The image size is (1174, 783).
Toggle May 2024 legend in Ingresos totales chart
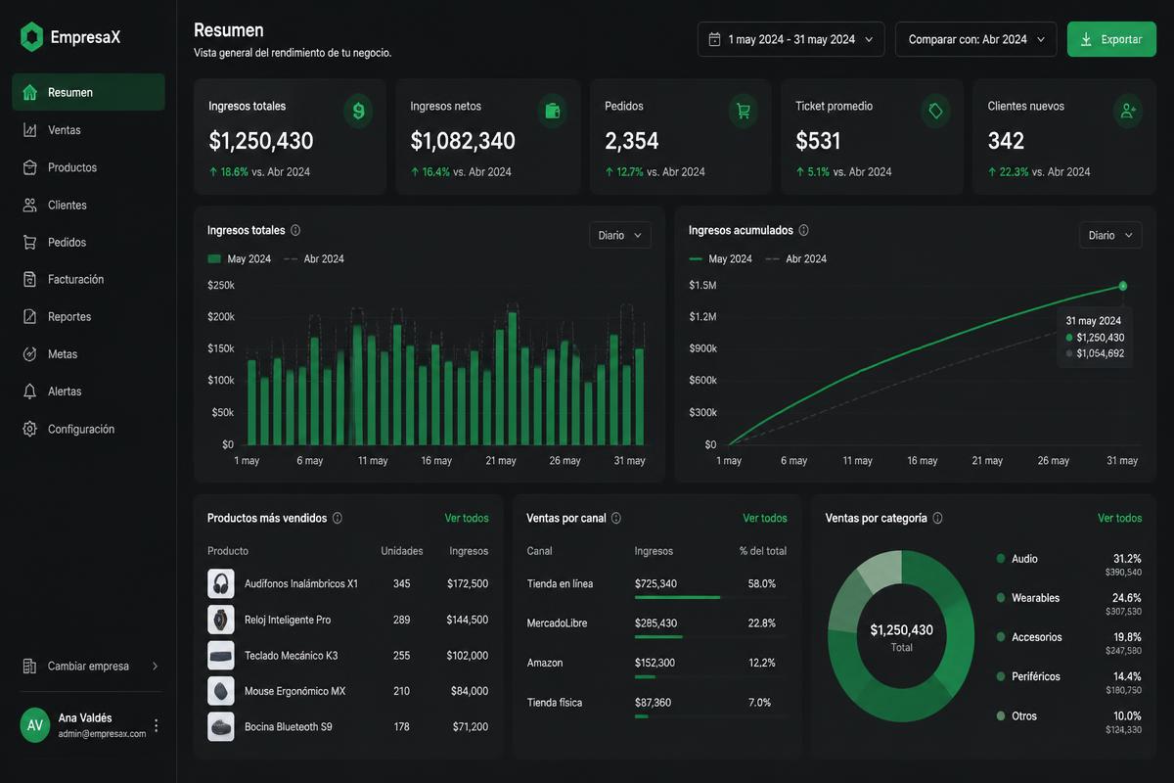[239, 258]
